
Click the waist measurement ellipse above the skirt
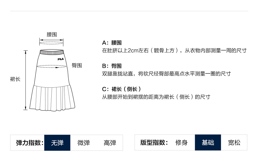pyautogui.click(x=51, y=43)
